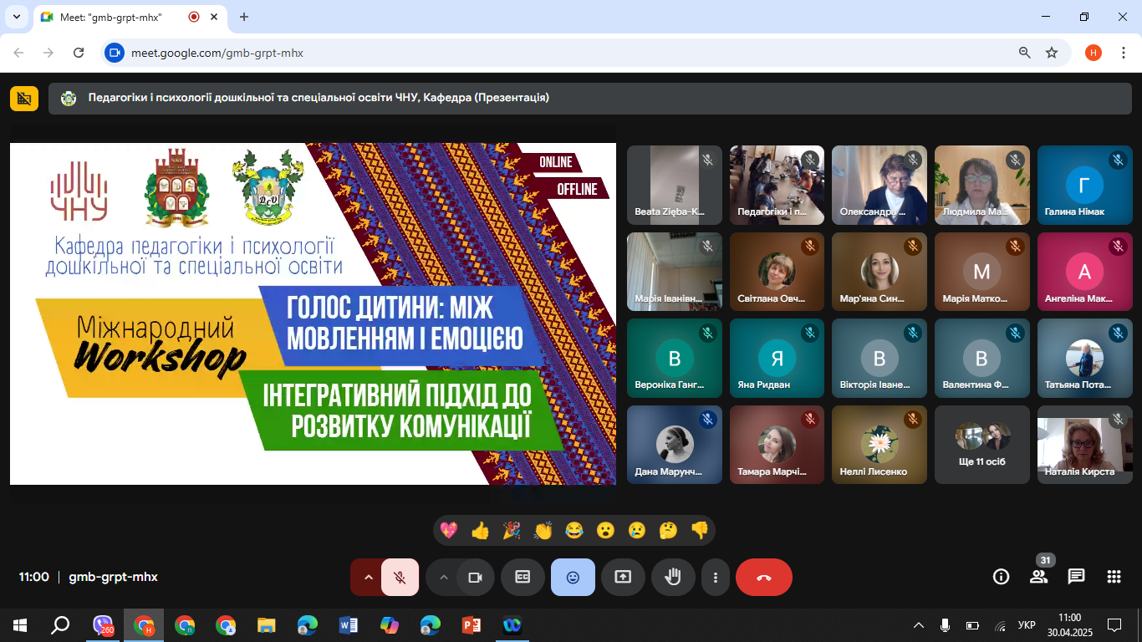This screenshot has height=642, width=1142.
Task: Expand video settings arrow beside camera
Action: 443,577
